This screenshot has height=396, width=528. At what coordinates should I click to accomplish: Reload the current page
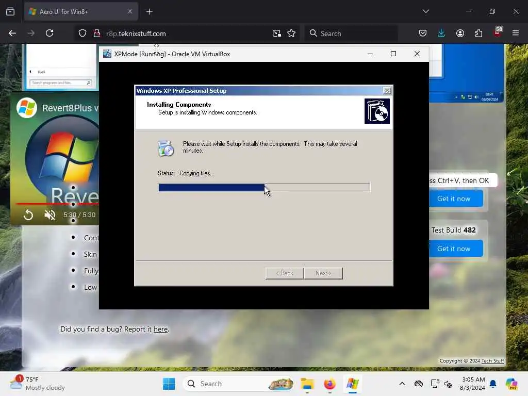tap(49, 34)
